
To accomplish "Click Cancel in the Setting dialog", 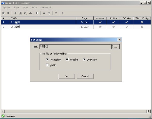I will (85, 76).
